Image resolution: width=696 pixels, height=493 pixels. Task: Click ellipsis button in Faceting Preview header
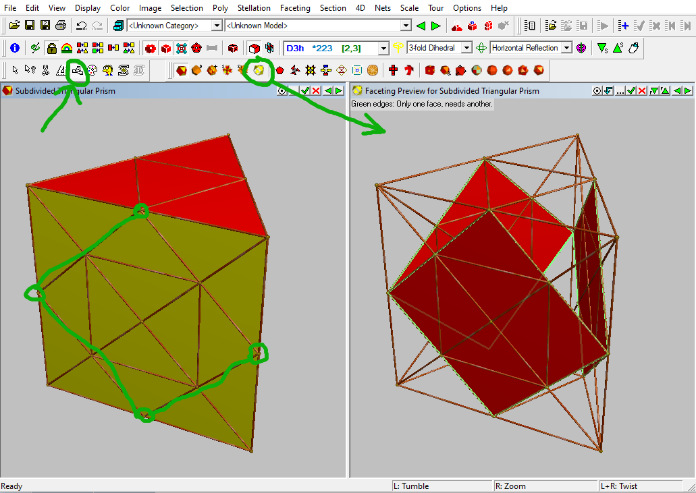pos(620,91)
